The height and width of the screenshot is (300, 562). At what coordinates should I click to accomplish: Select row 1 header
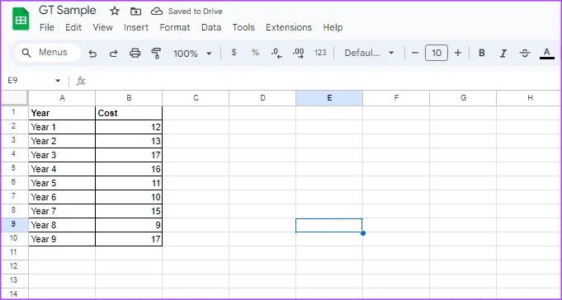(15, 113)
